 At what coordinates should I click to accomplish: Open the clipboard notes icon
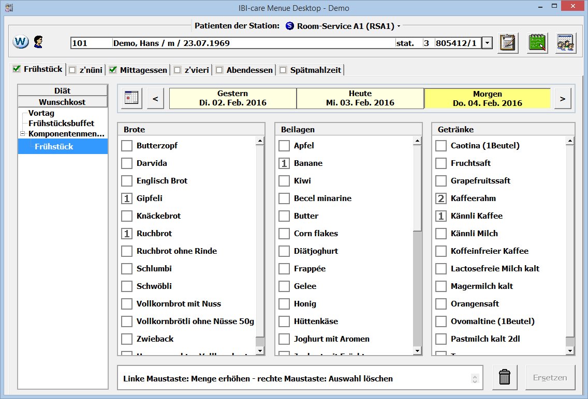tap(508, 43)
